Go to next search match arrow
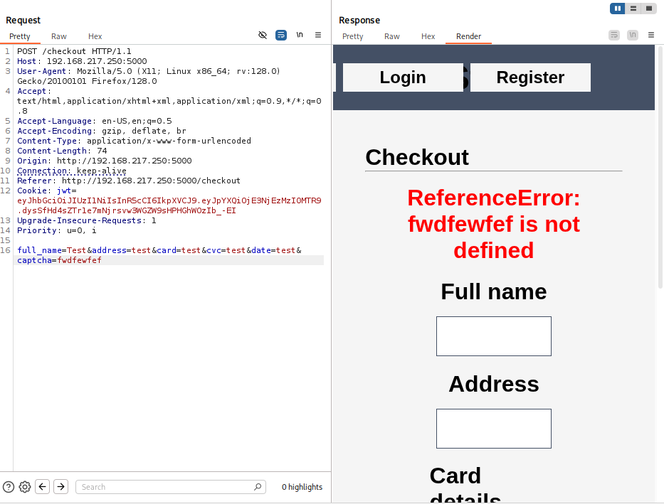Screen dimensions: 664x504 pos(60,487)
